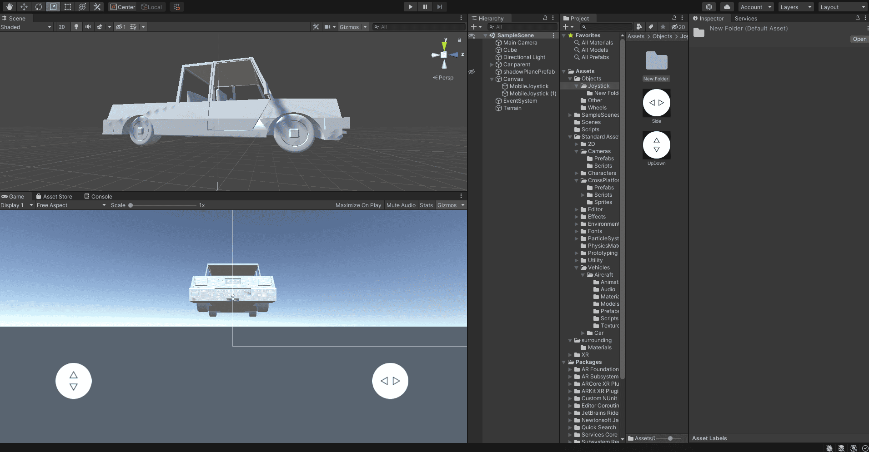This screenshot has width=869, height=452.
Task: Select the Rotate tool
Action: click(x=39, y=7)
